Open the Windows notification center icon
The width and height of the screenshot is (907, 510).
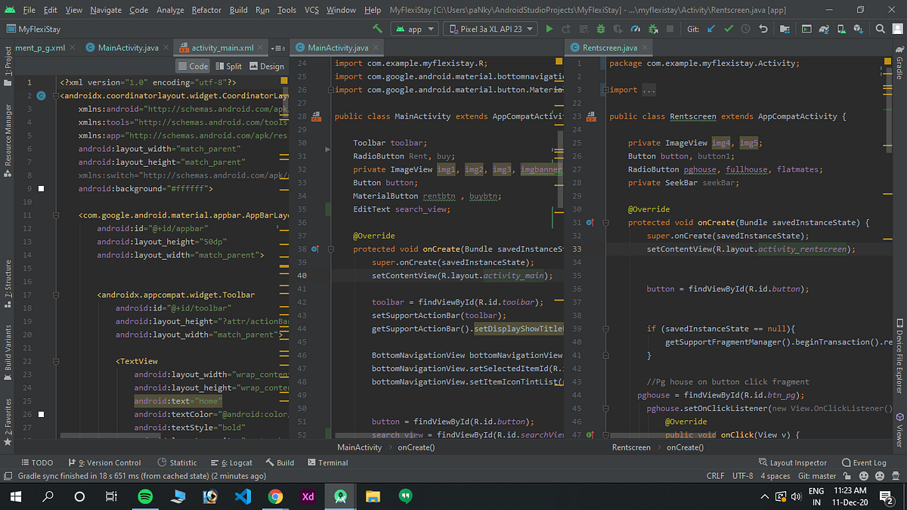[887, 496]
